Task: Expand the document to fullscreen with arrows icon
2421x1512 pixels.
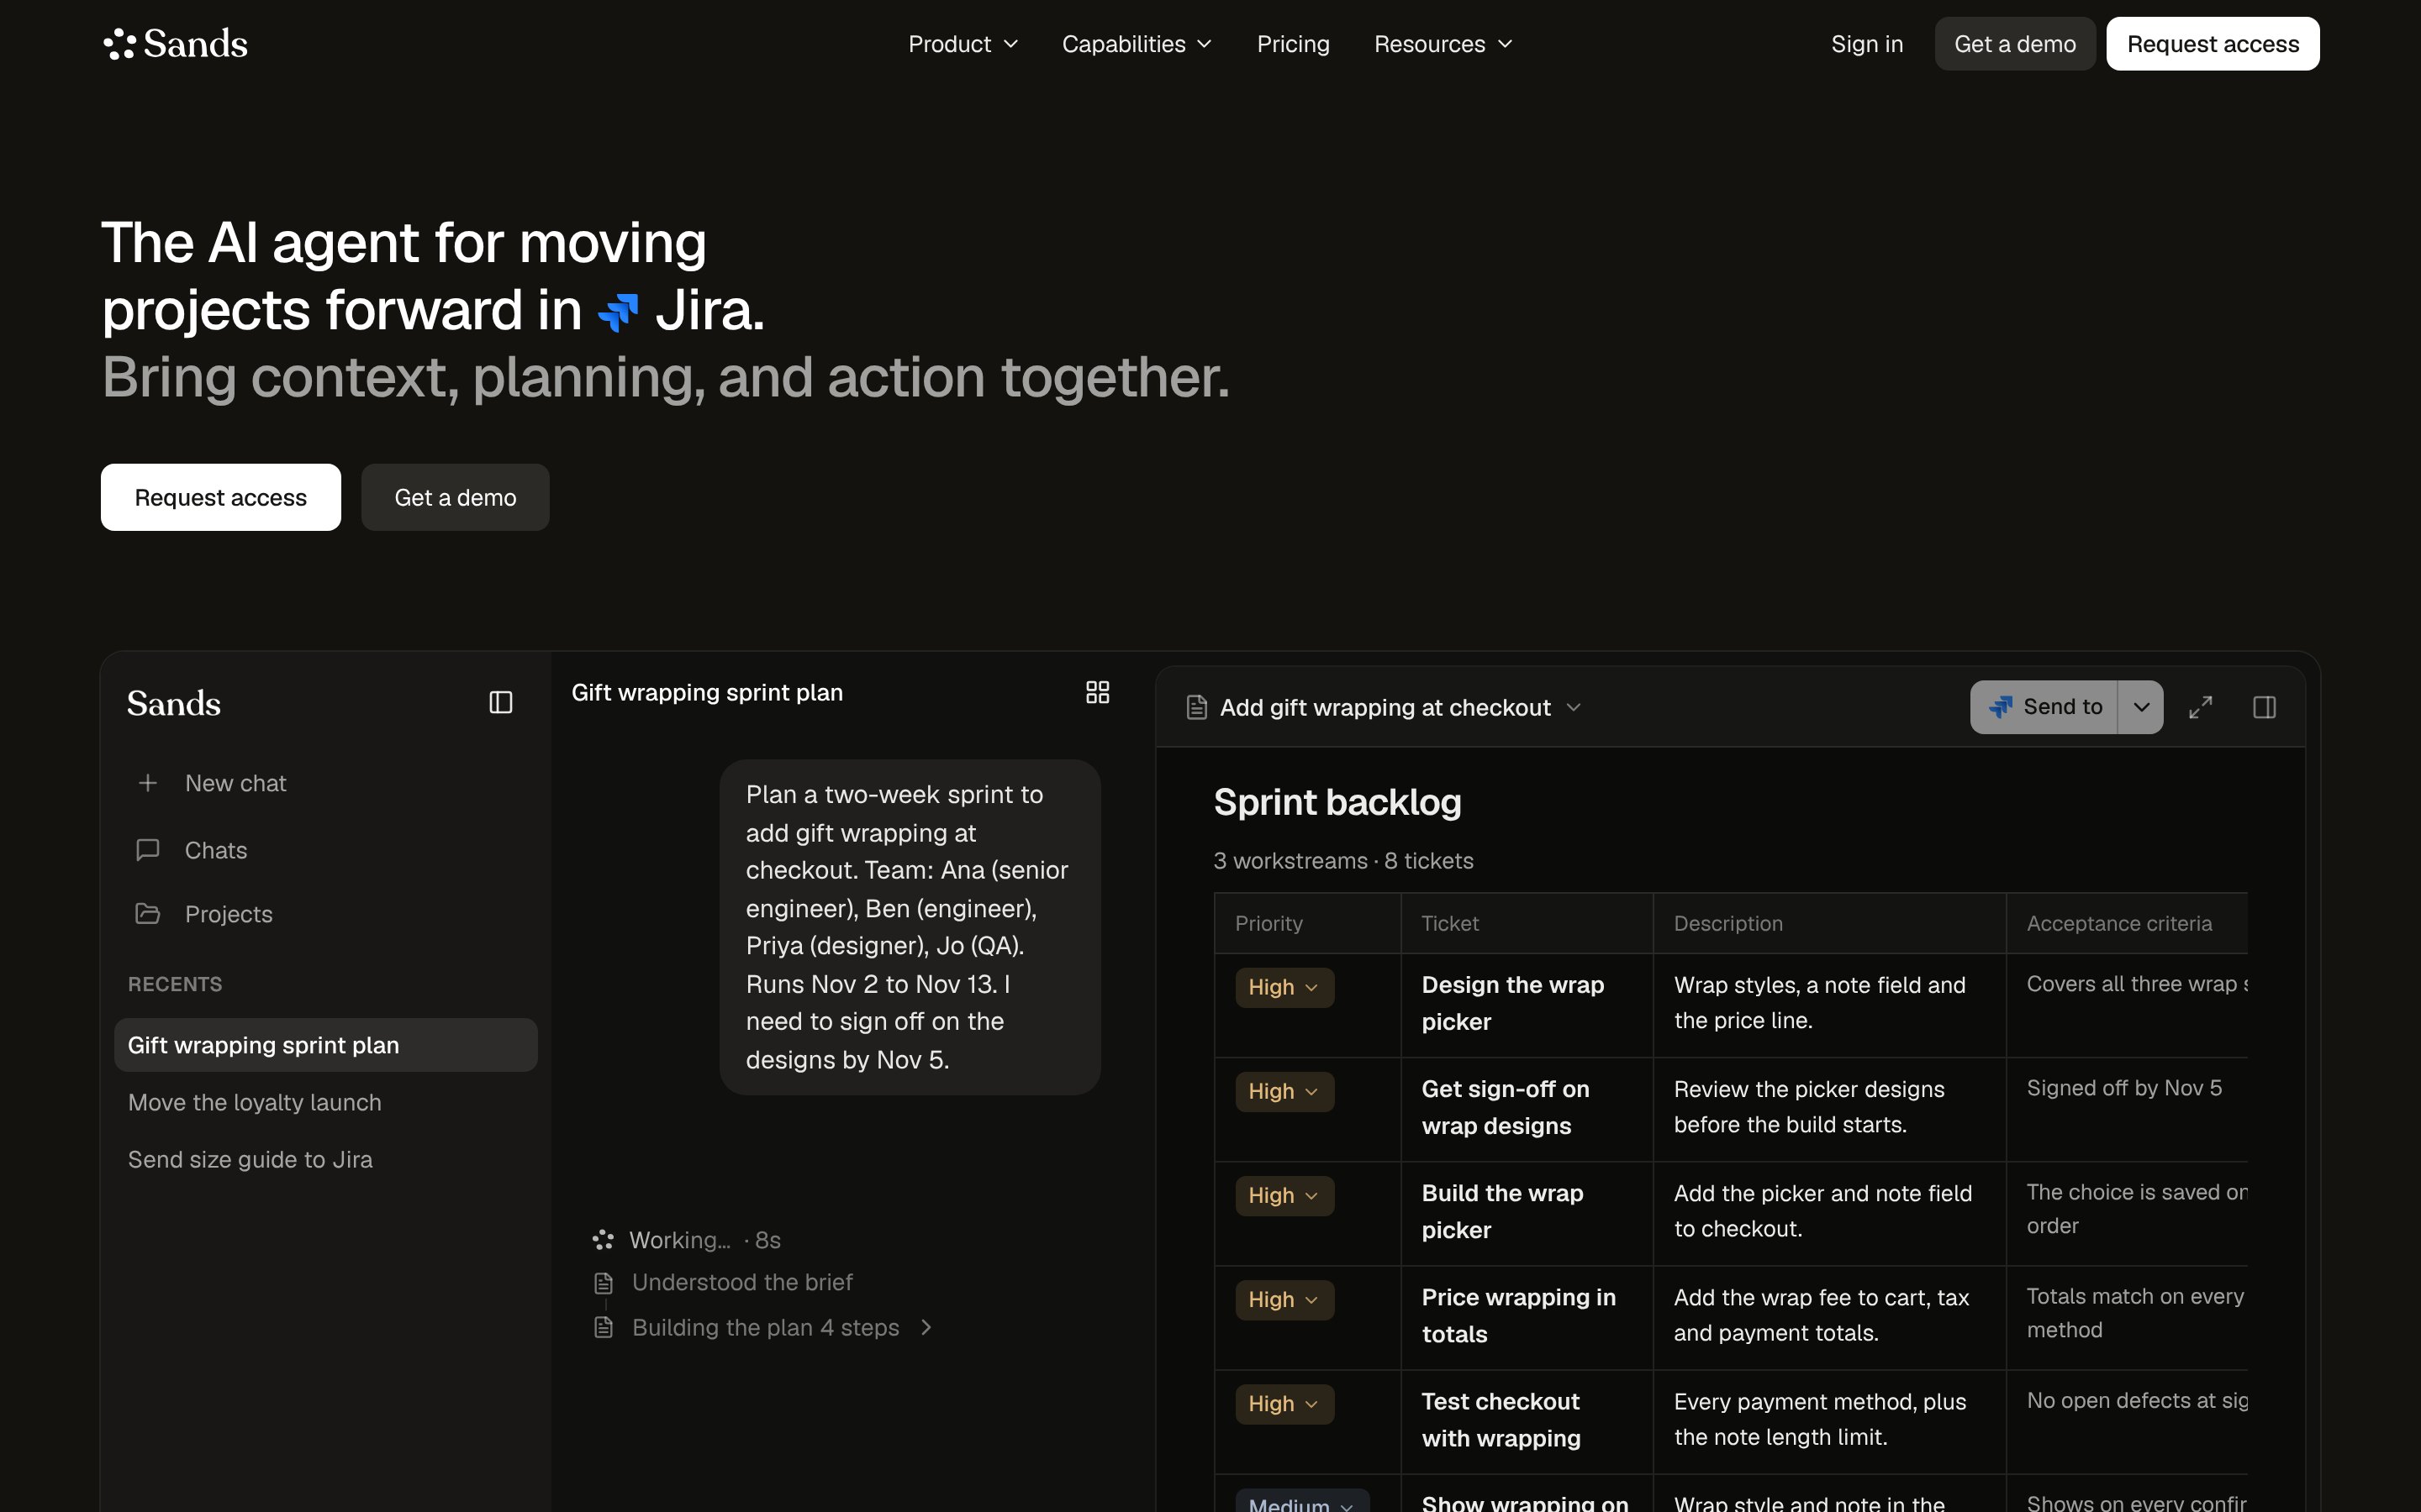Action: pyautogui.click(x=2200, y=707)
